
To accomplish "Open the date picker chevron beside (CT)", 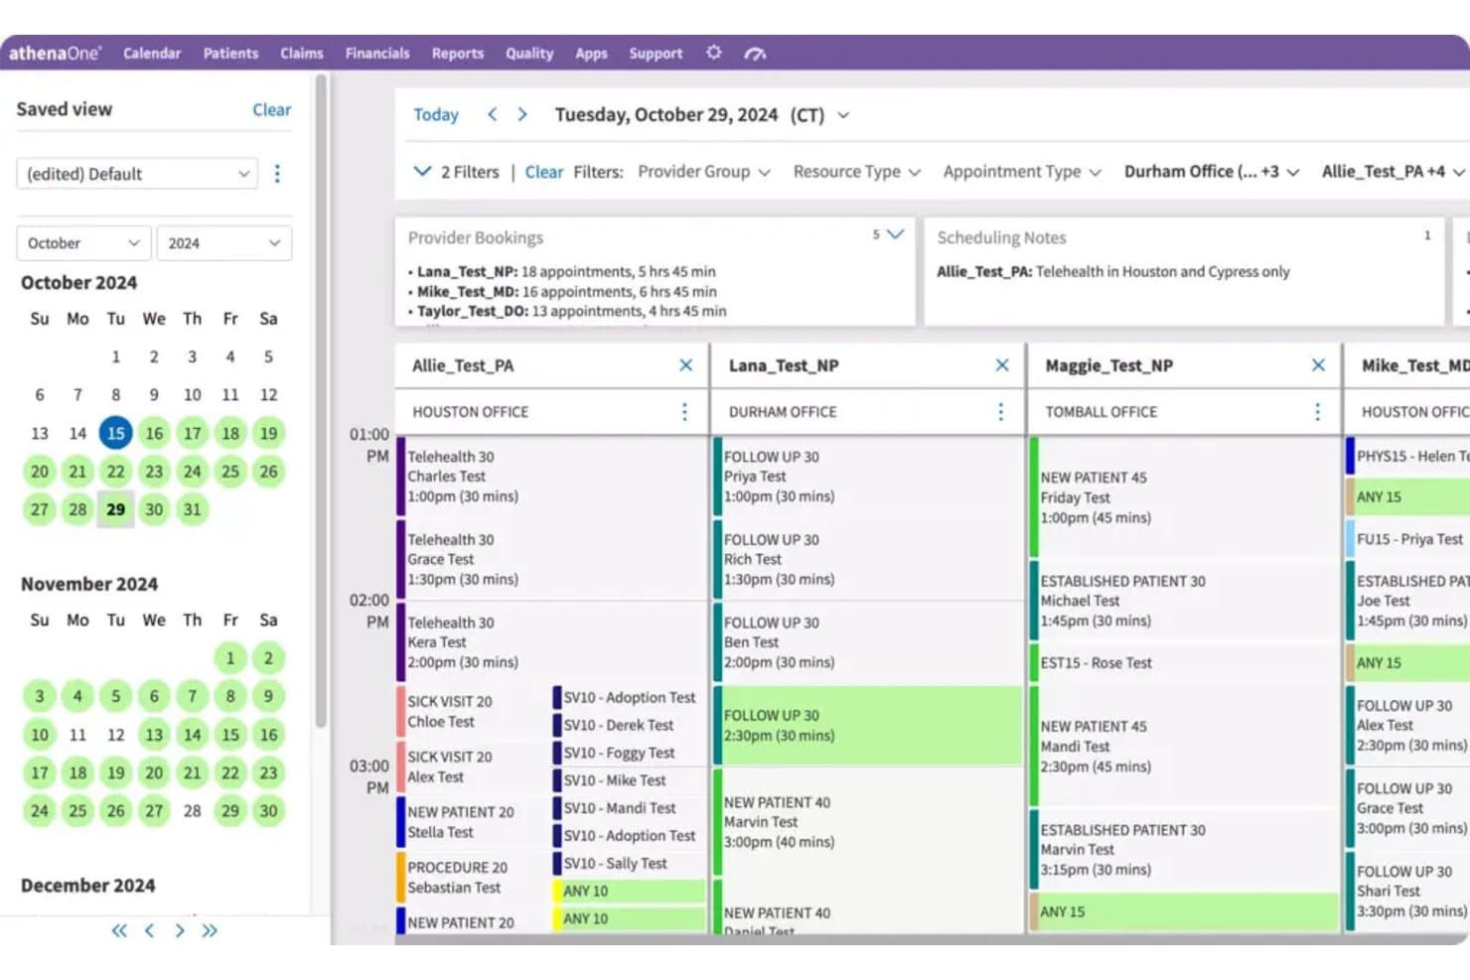I will click(x=843, y=115).
